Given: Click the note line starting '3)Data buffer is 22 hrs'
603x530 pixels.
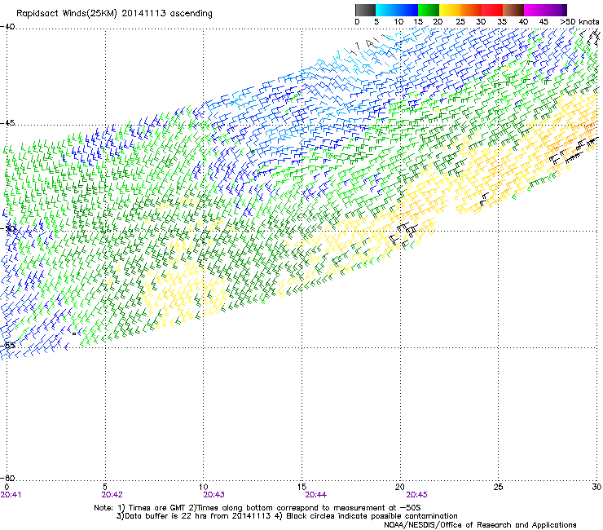Looking at the screenshot, I should coord(287,516).
